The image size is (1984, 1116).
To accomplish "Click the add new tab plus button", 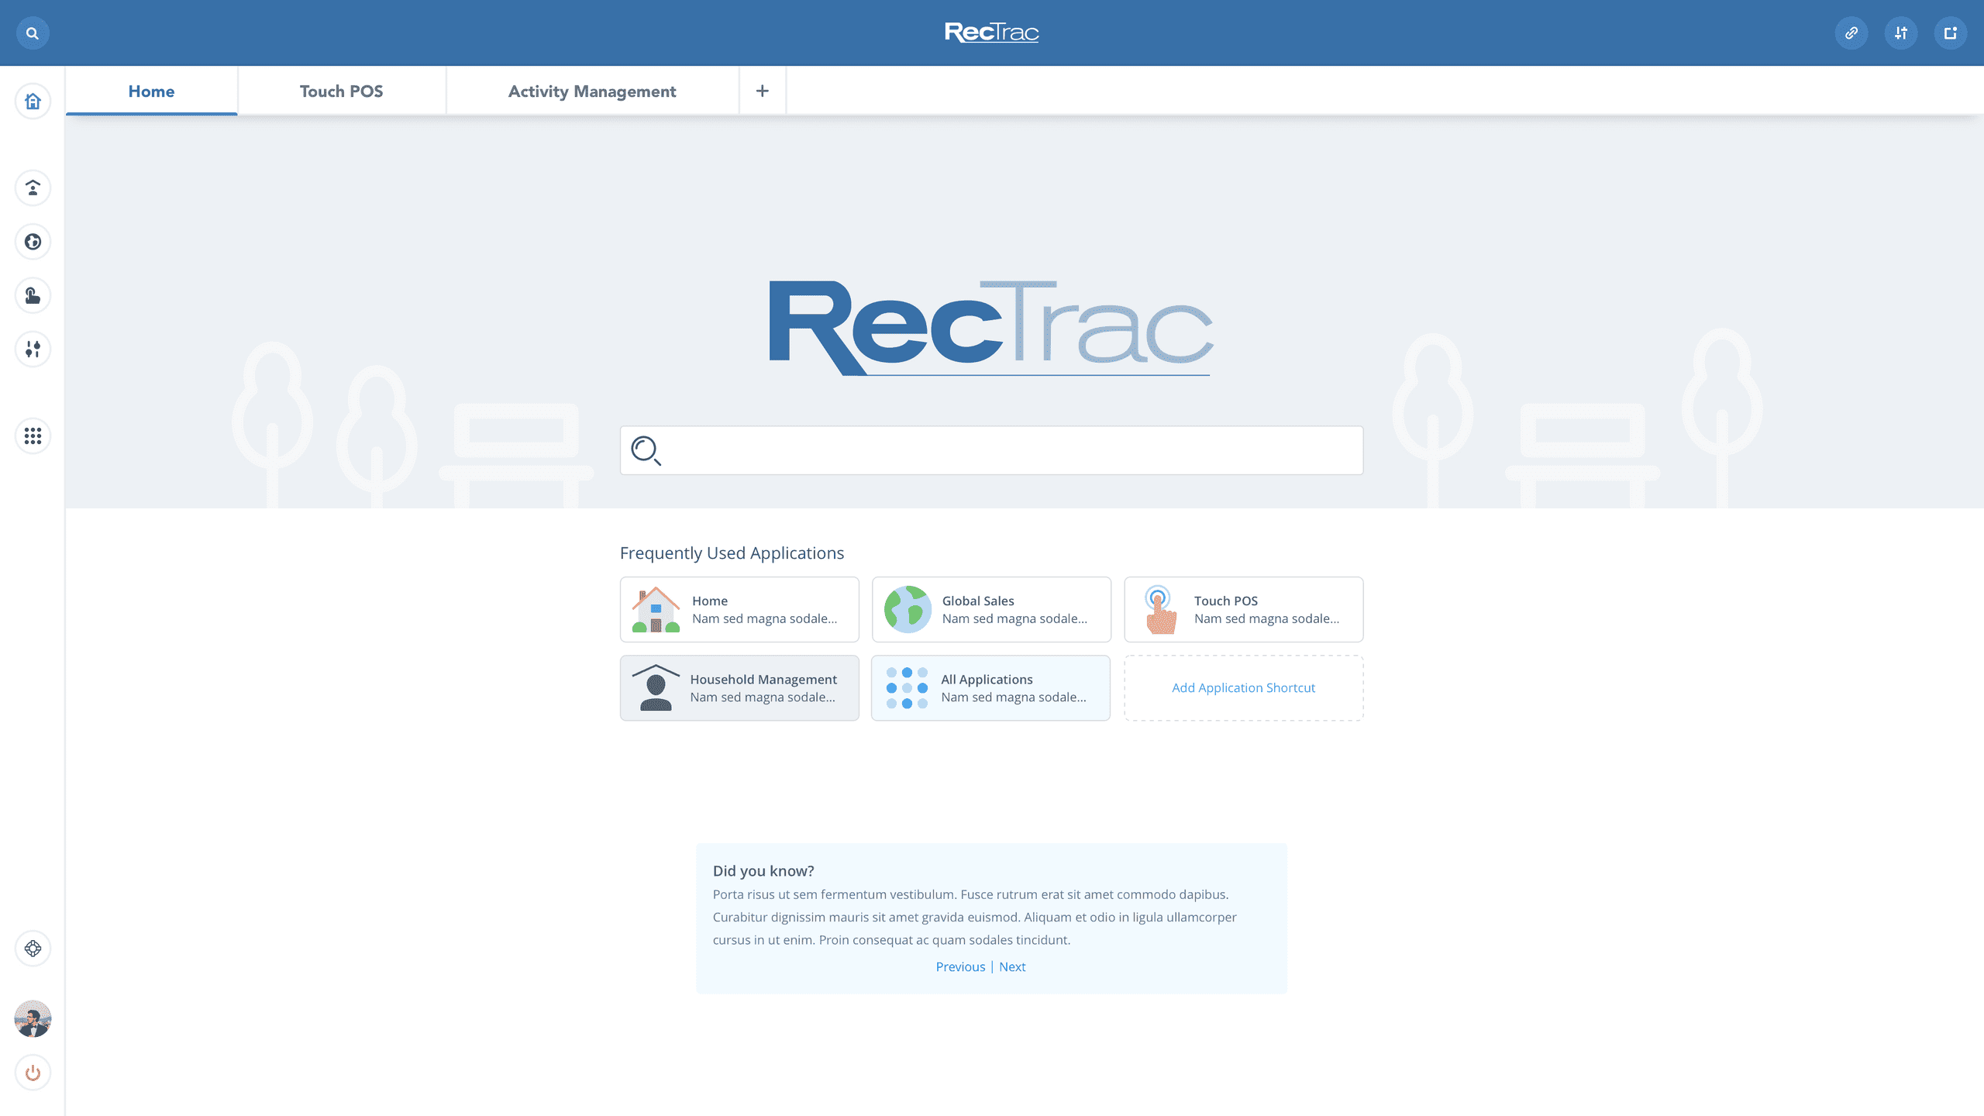I will pyautogui.click(x=762, y=90).
